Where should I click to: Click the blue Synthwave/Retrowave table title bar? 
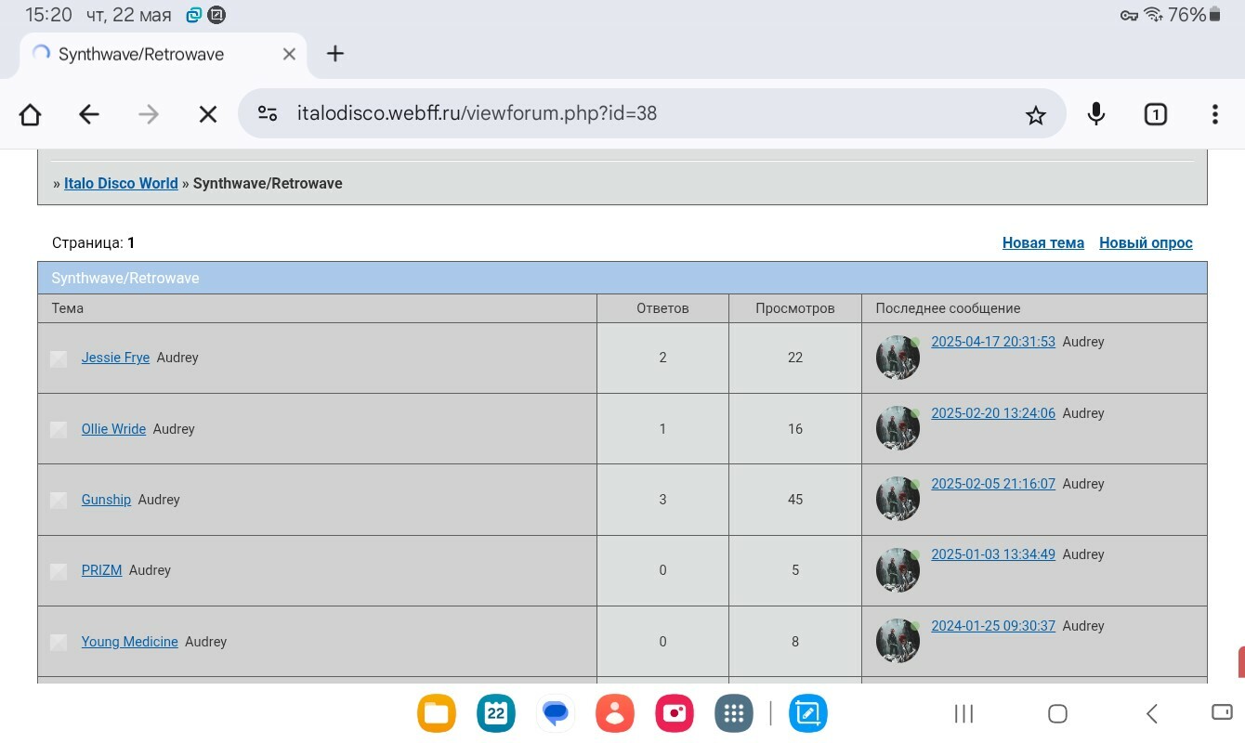(622, 278)
